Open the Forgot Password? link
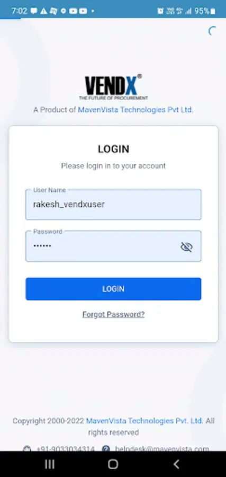The width and height of the screenshot is (226, 477). pyautogui.click(x=113, y=314)
